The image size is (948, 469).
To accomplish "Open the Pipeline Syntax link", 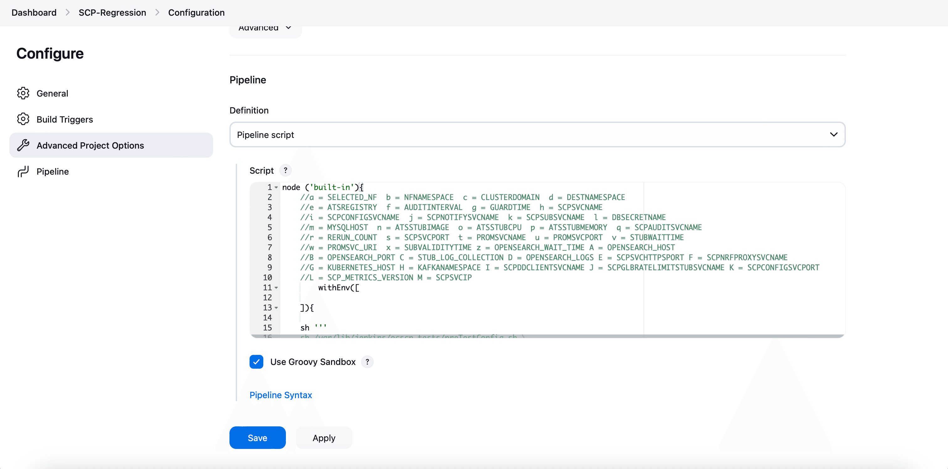I will (x=281, y=395).
